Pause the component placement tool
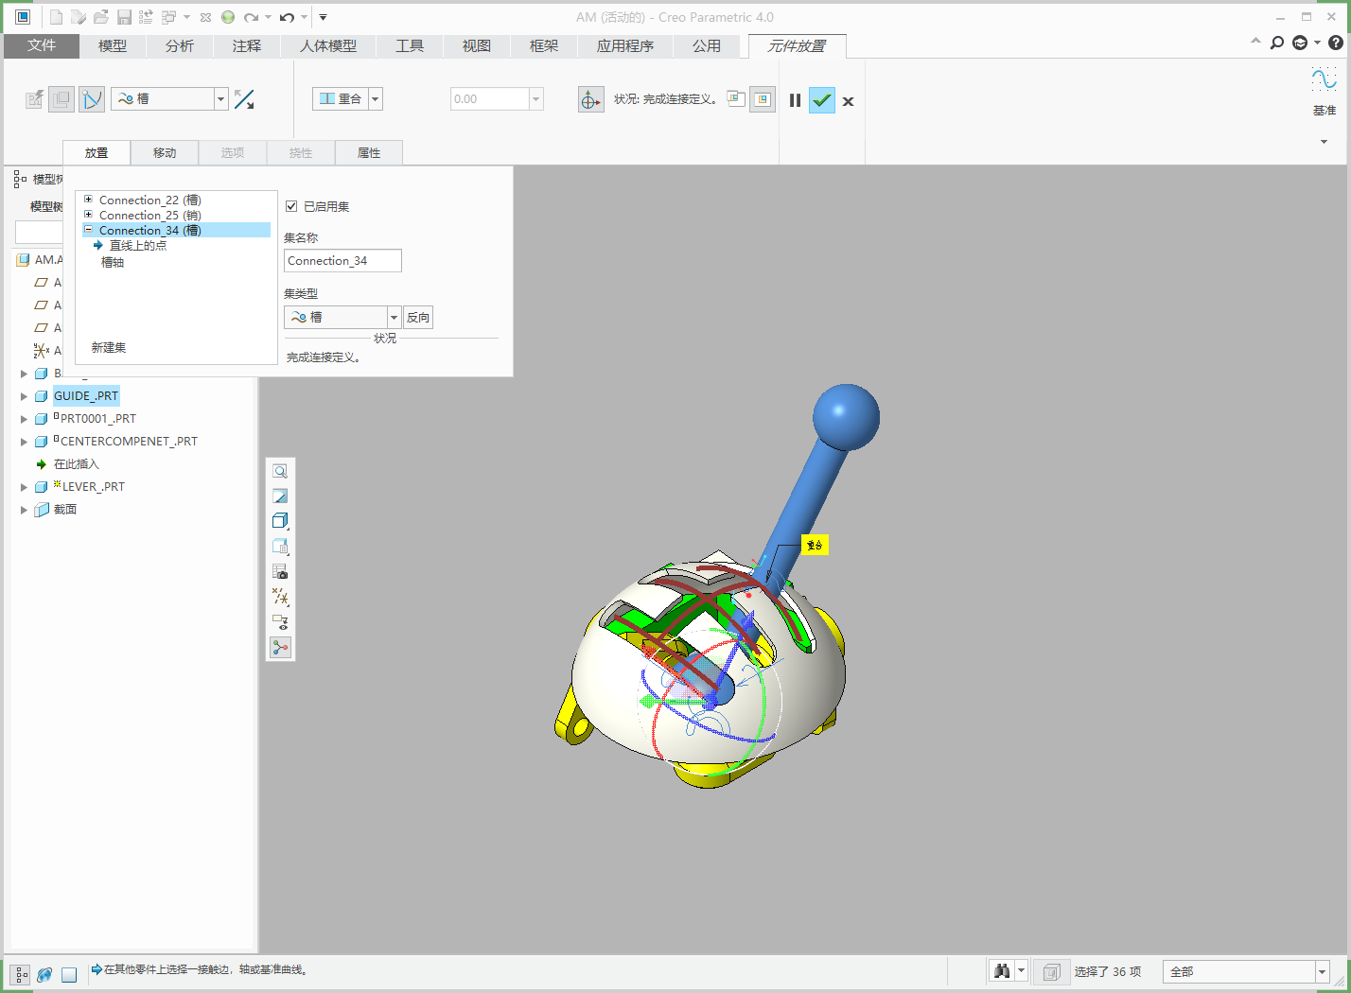Image resolution: width=1351 pixels, height=993 pixels. pyautogui.click(x=795, y=100)
